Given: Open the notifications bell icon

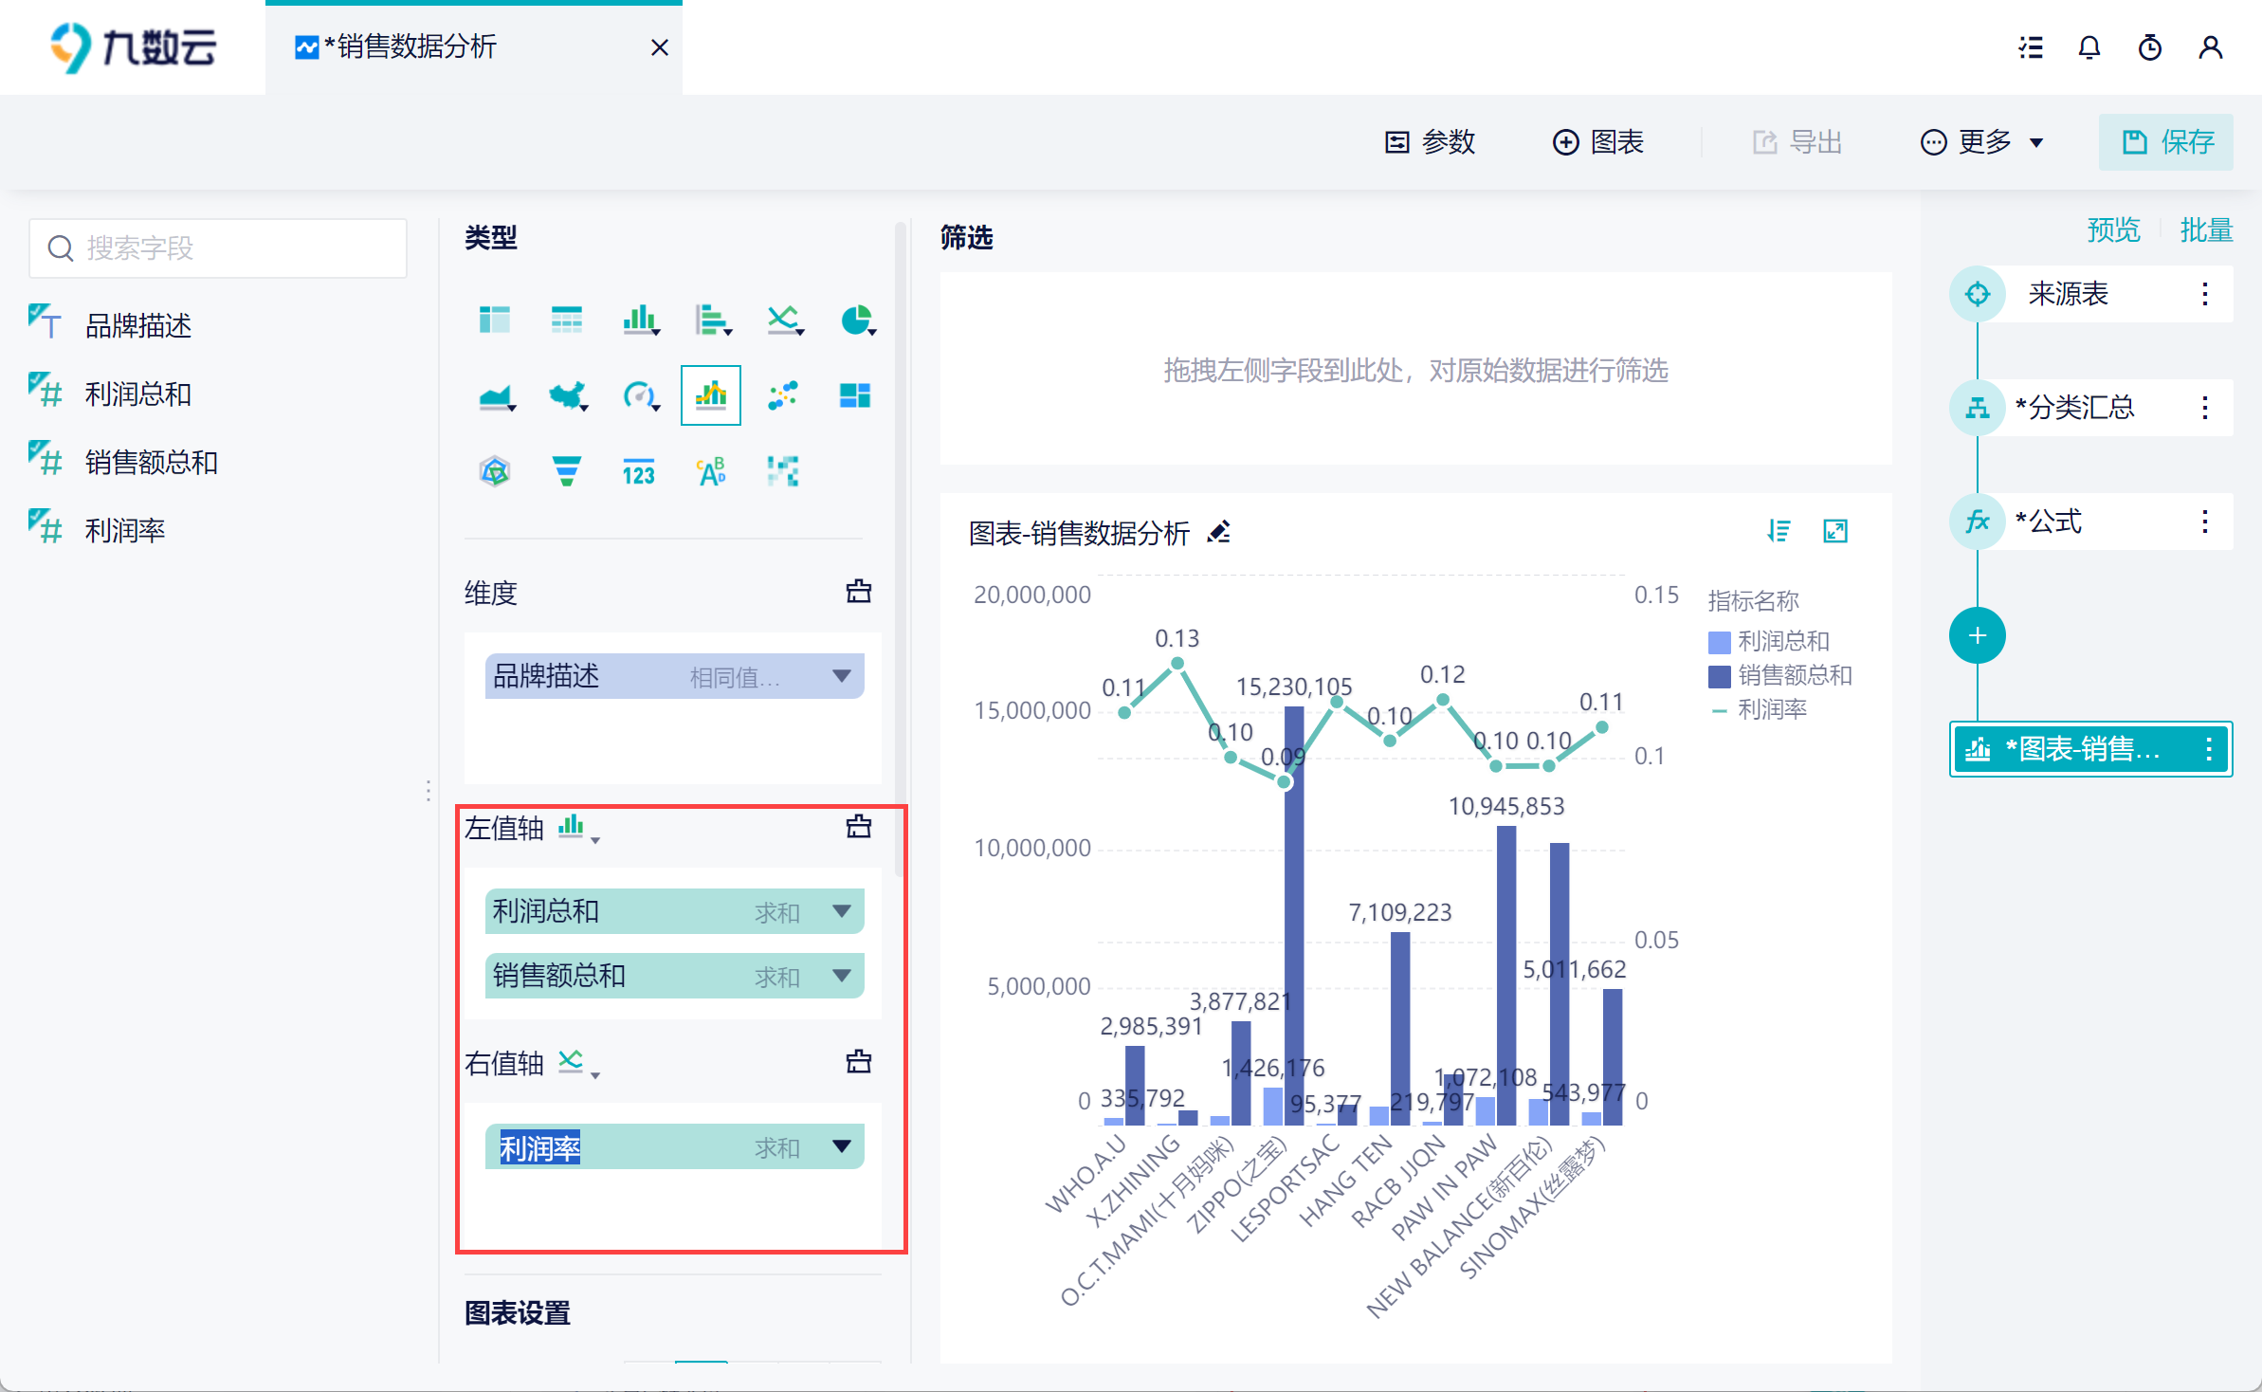Looking at the screenshot, I should click(x=2089, y=47).
